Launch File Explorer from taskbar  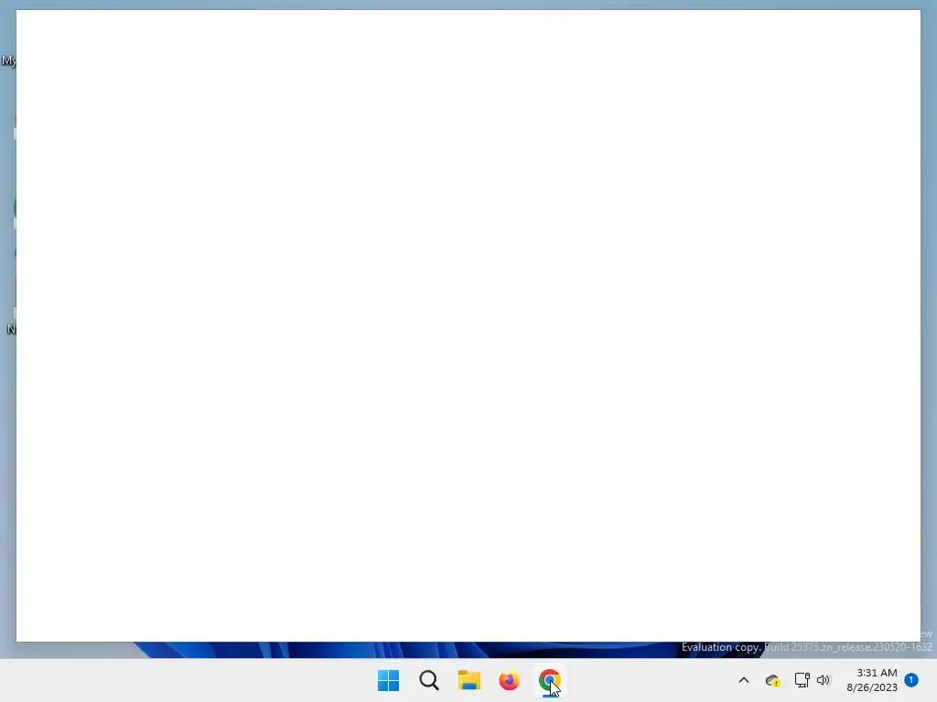(469, 680)
